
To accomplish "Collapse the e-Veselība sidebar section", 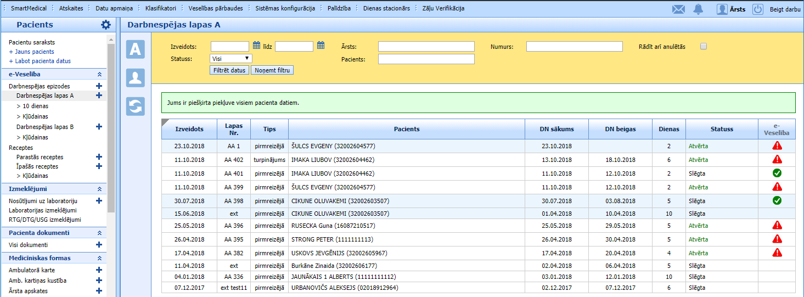I will (99, 74).
